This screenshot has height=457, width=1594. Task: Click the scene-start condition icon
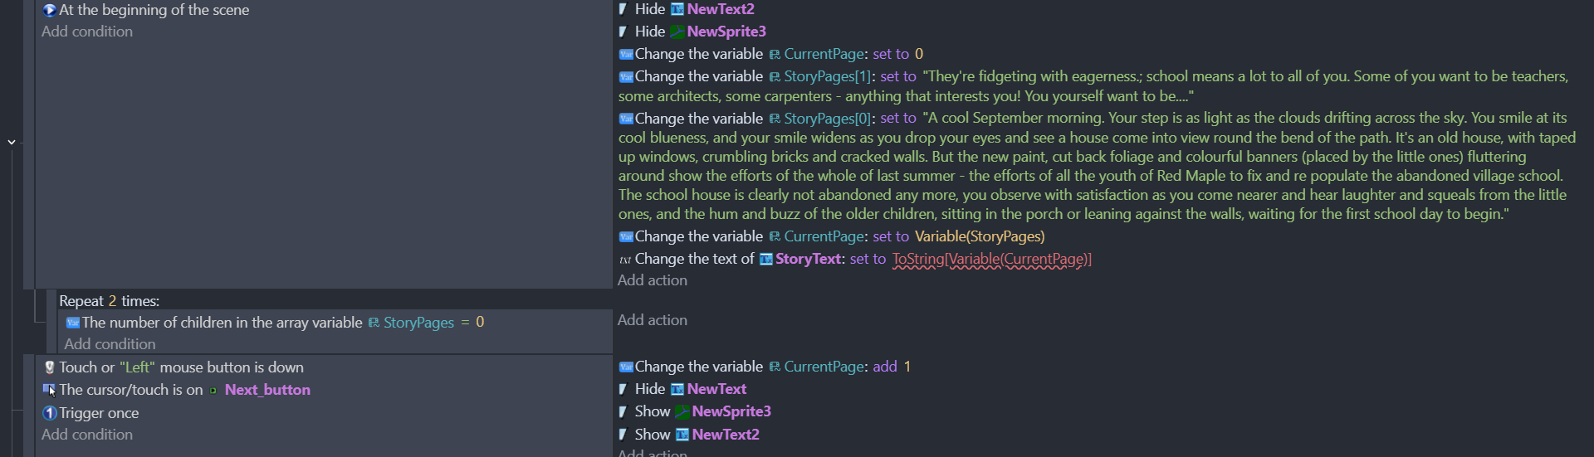(49, 10)
